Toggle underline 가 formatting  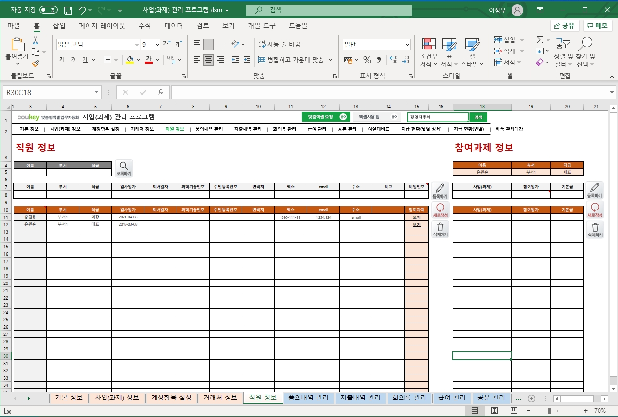pos(85,60)
